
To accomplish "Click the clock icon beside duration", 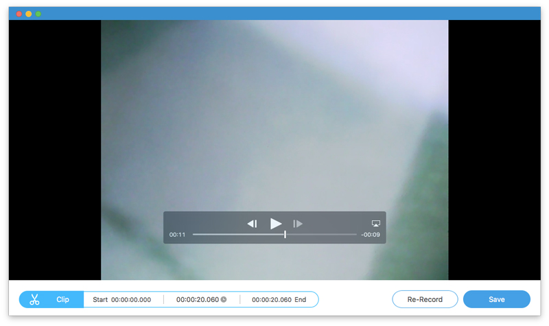I will coord(224,300).
